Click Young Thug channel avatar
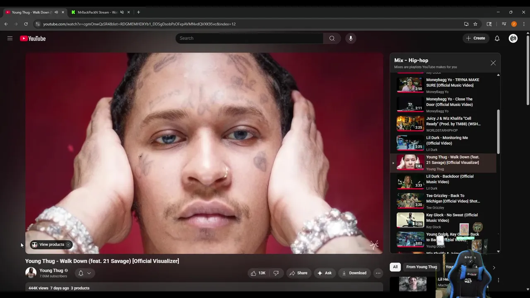The width and height of the screenshot is (530, 298). click(x=31, y=273)
